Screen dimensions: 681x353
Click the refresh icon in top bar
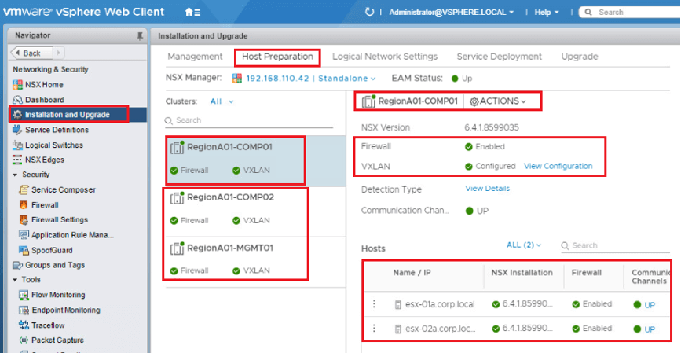pos(369,12)
